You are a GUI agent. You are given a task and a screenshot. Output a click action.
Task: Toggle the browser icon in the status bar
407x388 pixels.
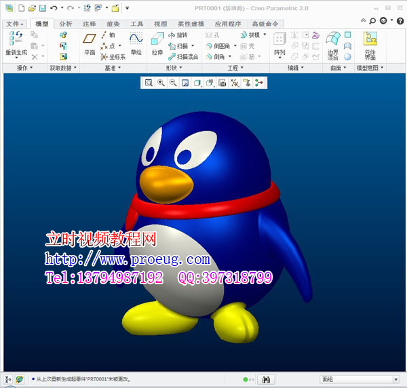tap(20, 379)
